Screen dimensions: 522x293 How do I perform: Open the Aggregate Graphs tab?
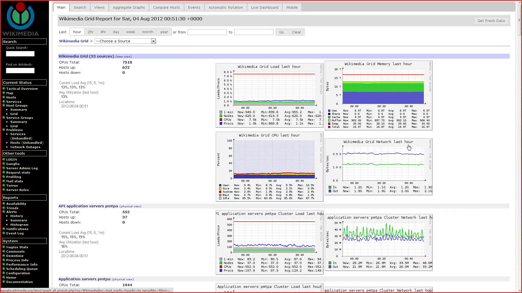click(129, 7)
